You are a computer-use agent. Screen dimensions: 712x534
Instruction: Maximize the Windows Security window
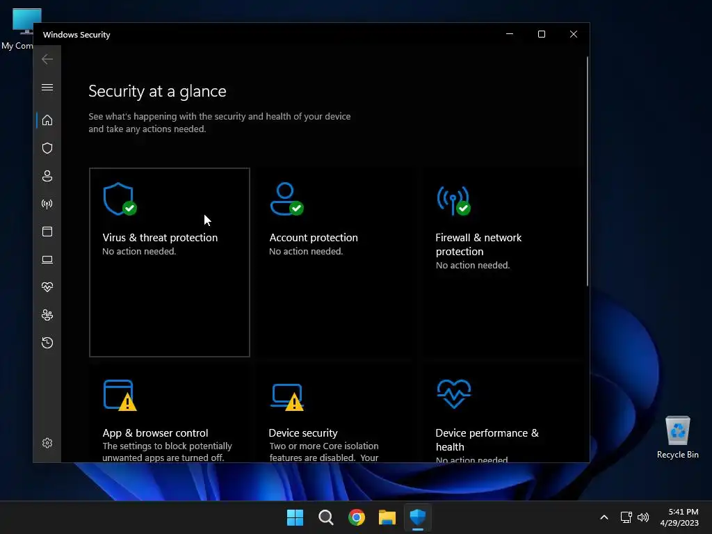(541, 34)
